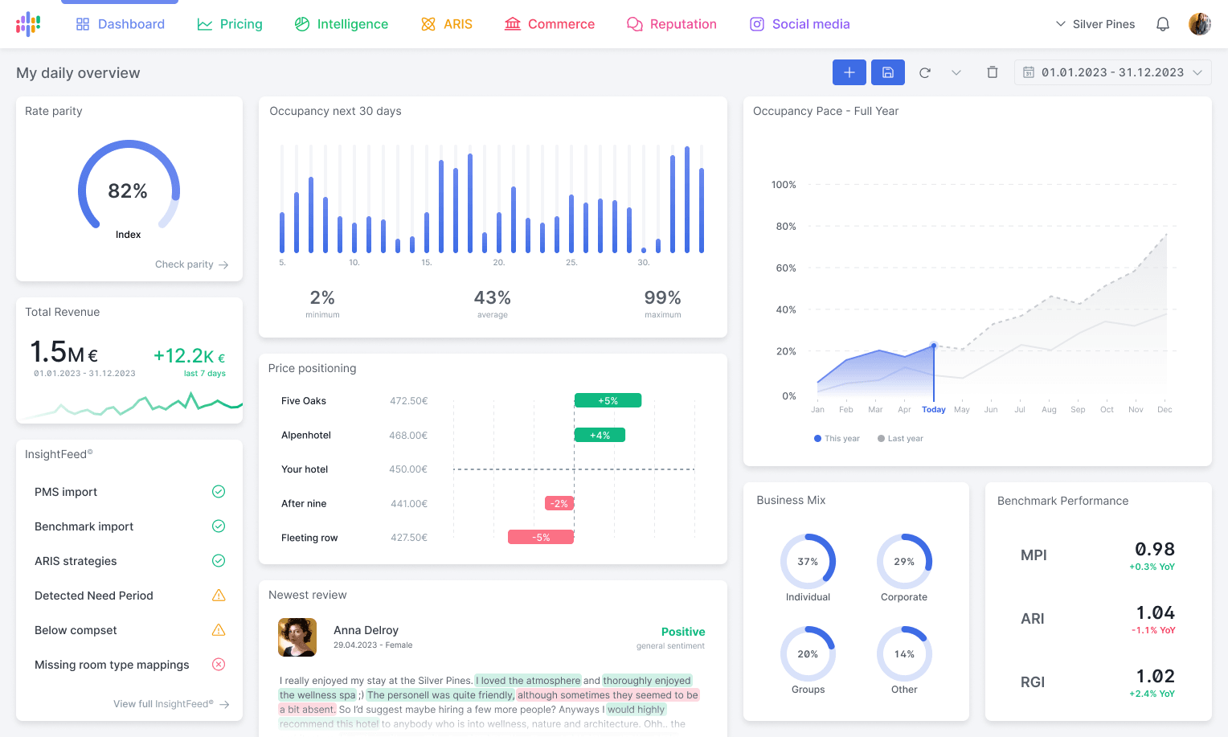This screenshot has height=737, width=1228.
Task: Select the Pricing navigation icon
Action: [203, 23]
